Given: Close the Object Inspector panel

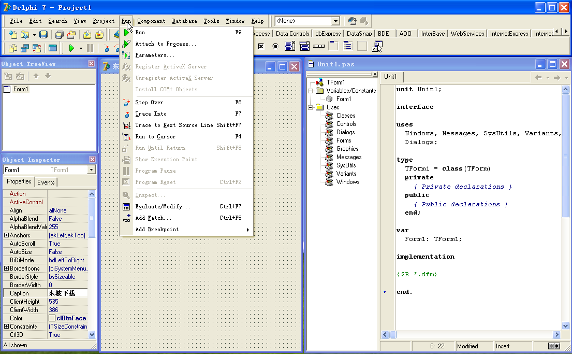Looking at the screenshot, I should 92,160.
